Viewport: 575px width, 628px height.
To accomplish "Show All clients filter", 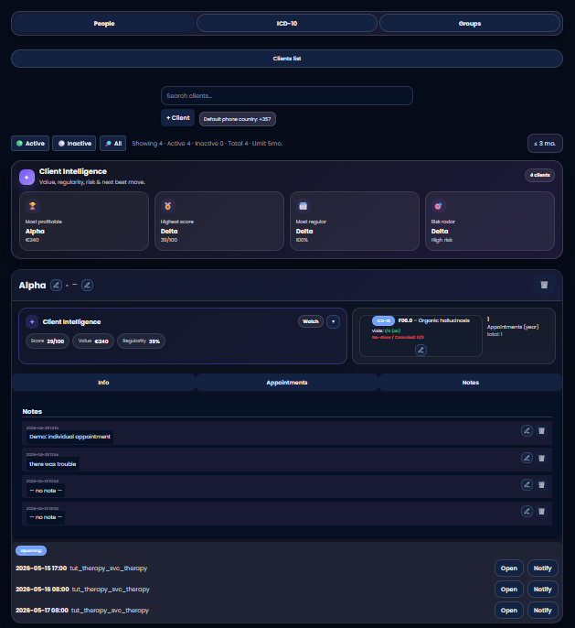I will pos(113,144).
